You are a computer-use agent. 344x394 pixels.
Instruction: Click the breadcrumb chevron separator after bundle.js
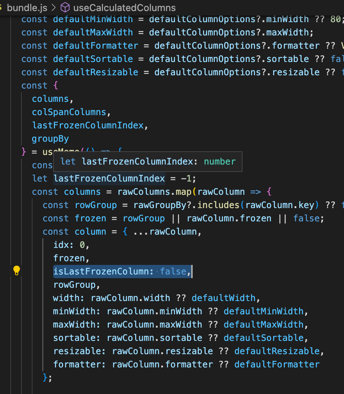[x=54, y=8]
